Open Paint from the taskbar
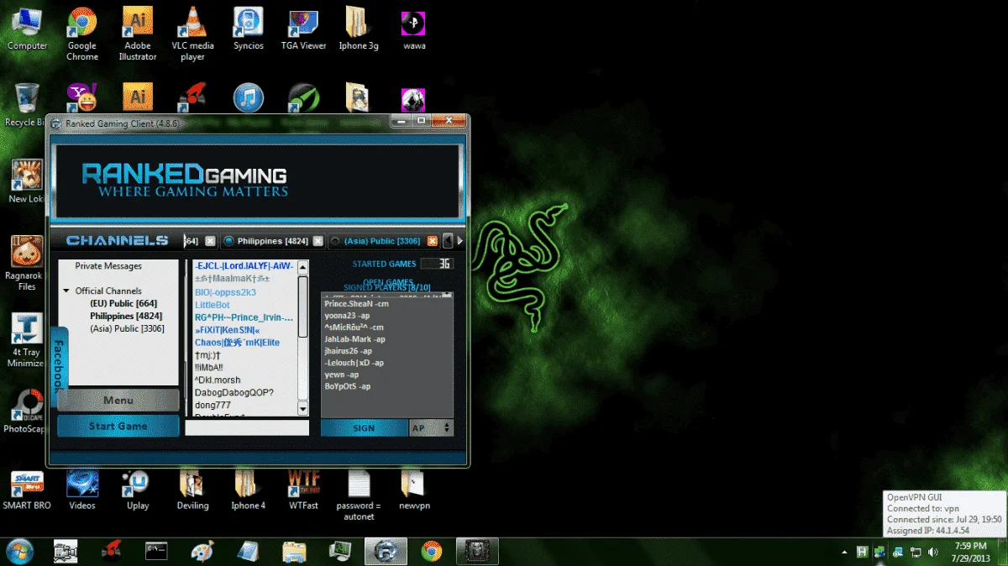 click(202, 552)
